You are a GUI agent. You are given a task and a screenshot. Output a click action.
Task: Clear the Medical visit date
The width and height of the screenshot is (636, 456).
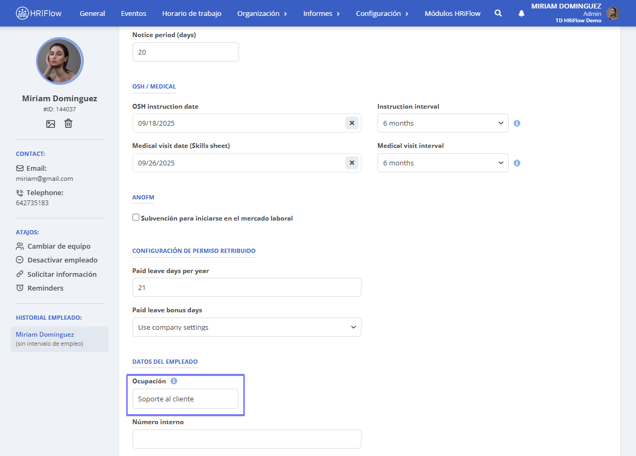click(x=352, y=163)
